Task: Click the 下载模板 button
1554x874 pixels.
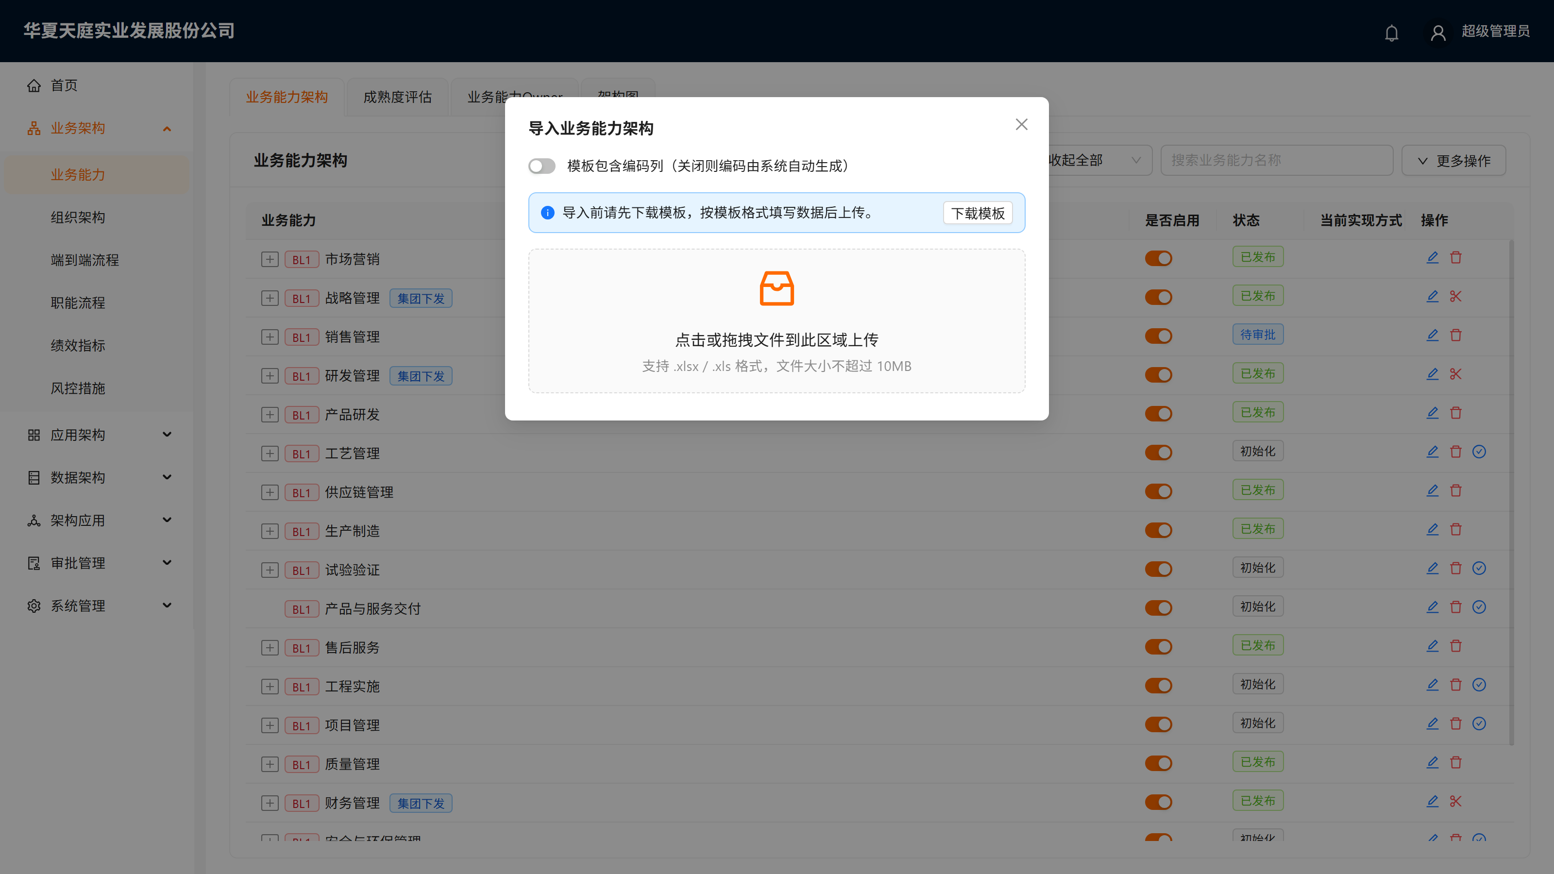Action: coord(978,214)
